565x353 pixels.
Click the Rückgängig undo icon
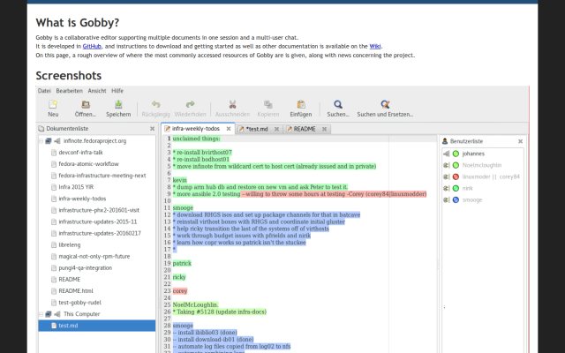[155, 104]
